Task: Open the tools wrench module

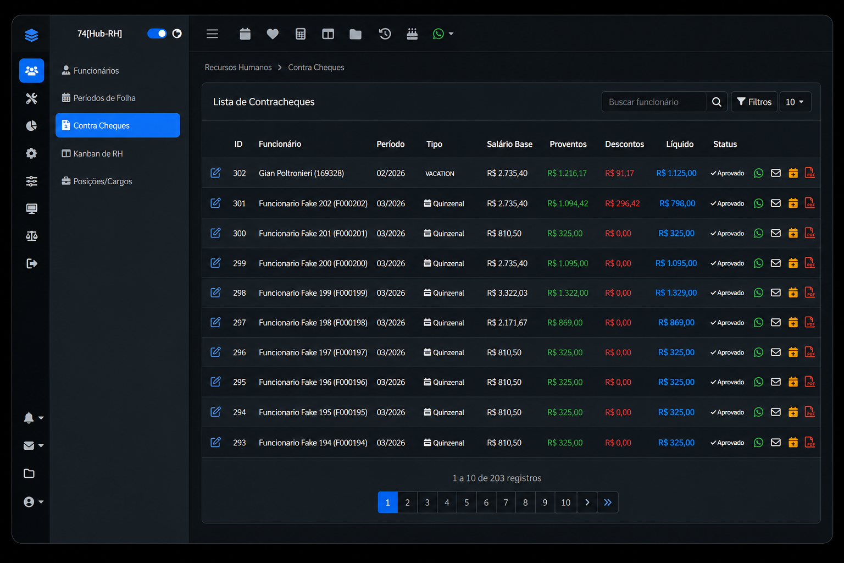Action: point(31,98)
